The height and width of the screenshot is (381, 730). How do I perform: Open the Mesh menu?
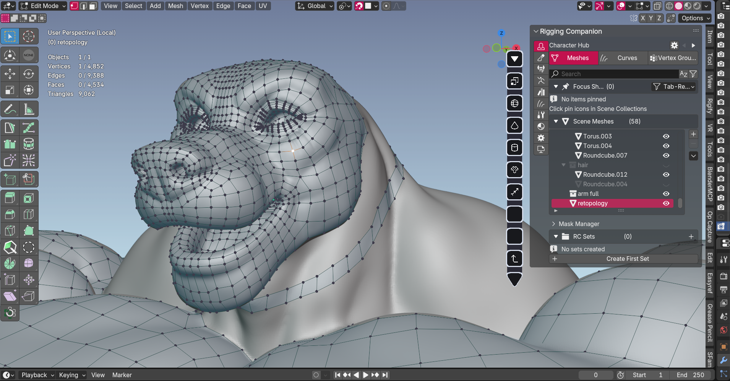click(175, 6)
